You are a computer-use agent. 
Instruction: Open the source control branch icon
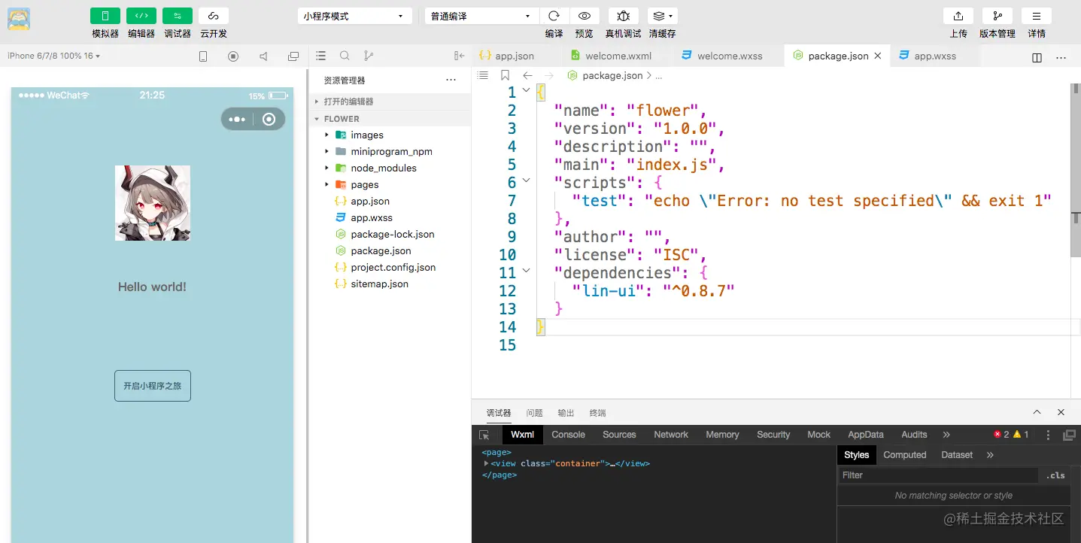(368, 56)
